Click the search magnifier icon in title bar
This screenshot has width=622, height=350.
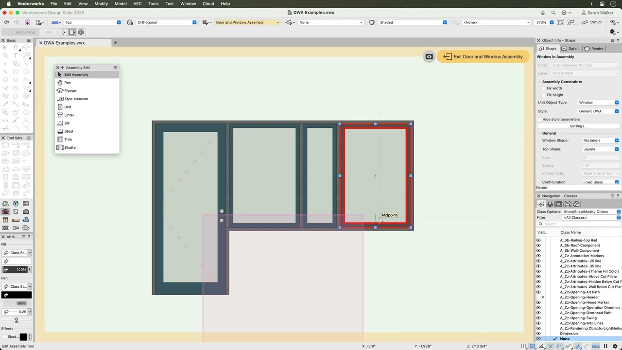click(x=553, y=13)
